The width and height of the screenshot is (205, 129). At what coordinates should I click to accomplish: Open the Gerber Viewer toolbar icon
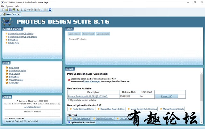(32, 10)
